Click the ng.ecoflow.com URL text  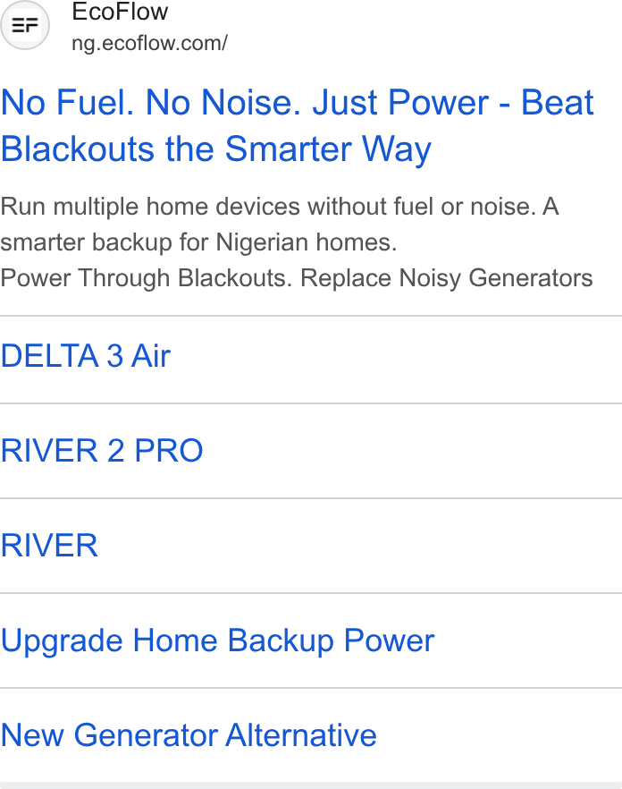click(x=149, y=43)
